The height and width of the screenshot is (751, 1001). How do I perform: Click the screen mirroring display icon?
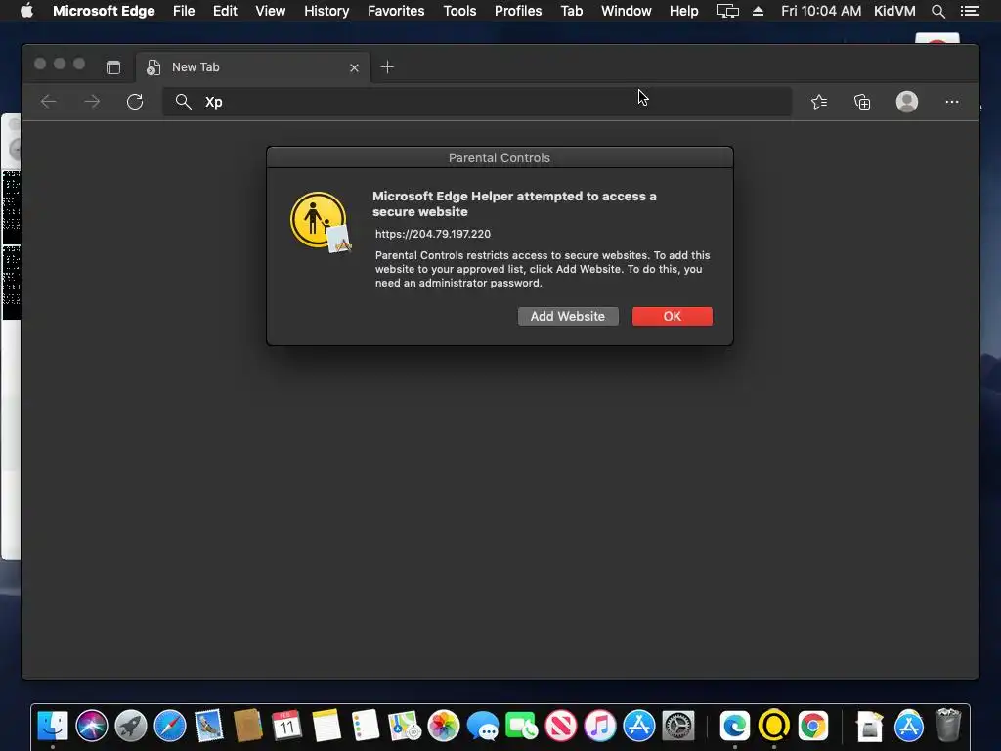click(x=727, y=11)
